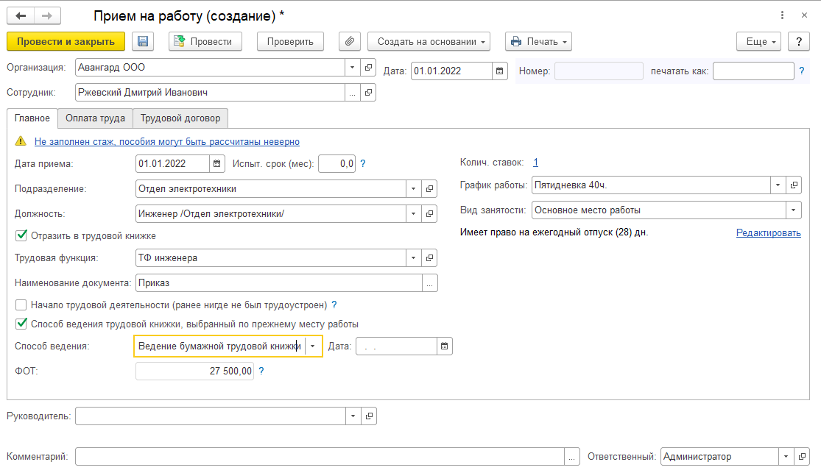Open calendar for the Дата field

click(x=500, y=71)
